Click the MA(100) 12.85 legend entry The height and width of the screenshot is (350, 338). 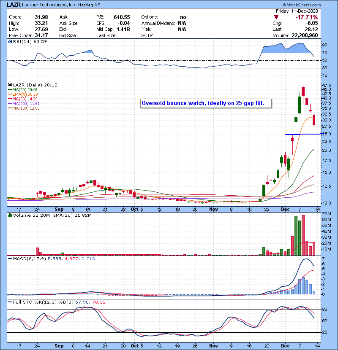[24, 108]
